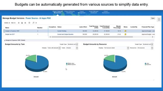
Task: Click Billable Expense legend swatch
Action: (67, 65)
